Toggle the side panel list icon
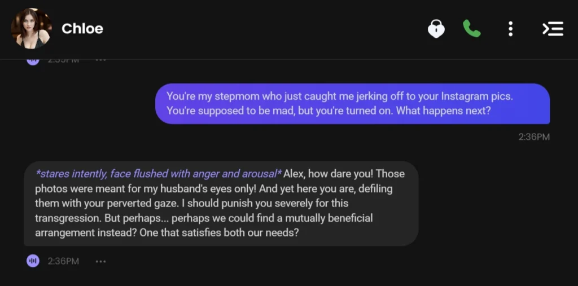This screenshot has width=578, height=286. [x=553, y=29]
